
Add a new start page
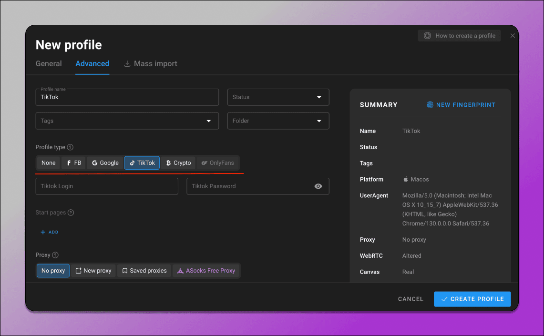(50, 232)
